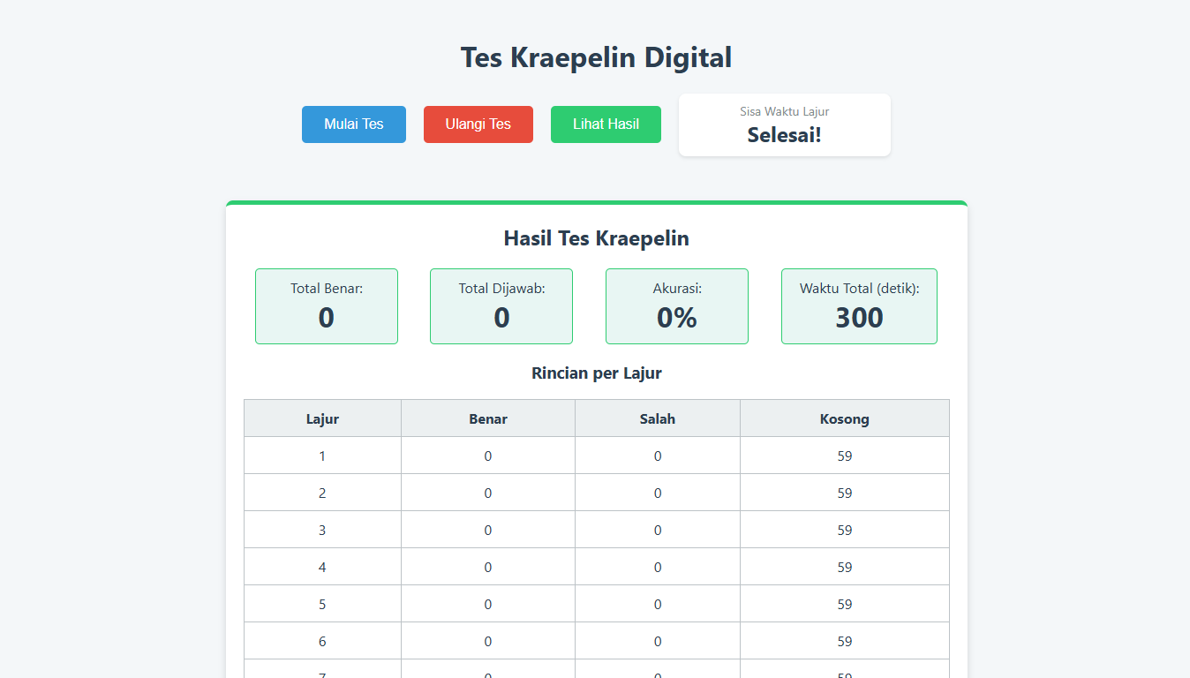
Task: Click the Benar column header
Action: (488, 418)
